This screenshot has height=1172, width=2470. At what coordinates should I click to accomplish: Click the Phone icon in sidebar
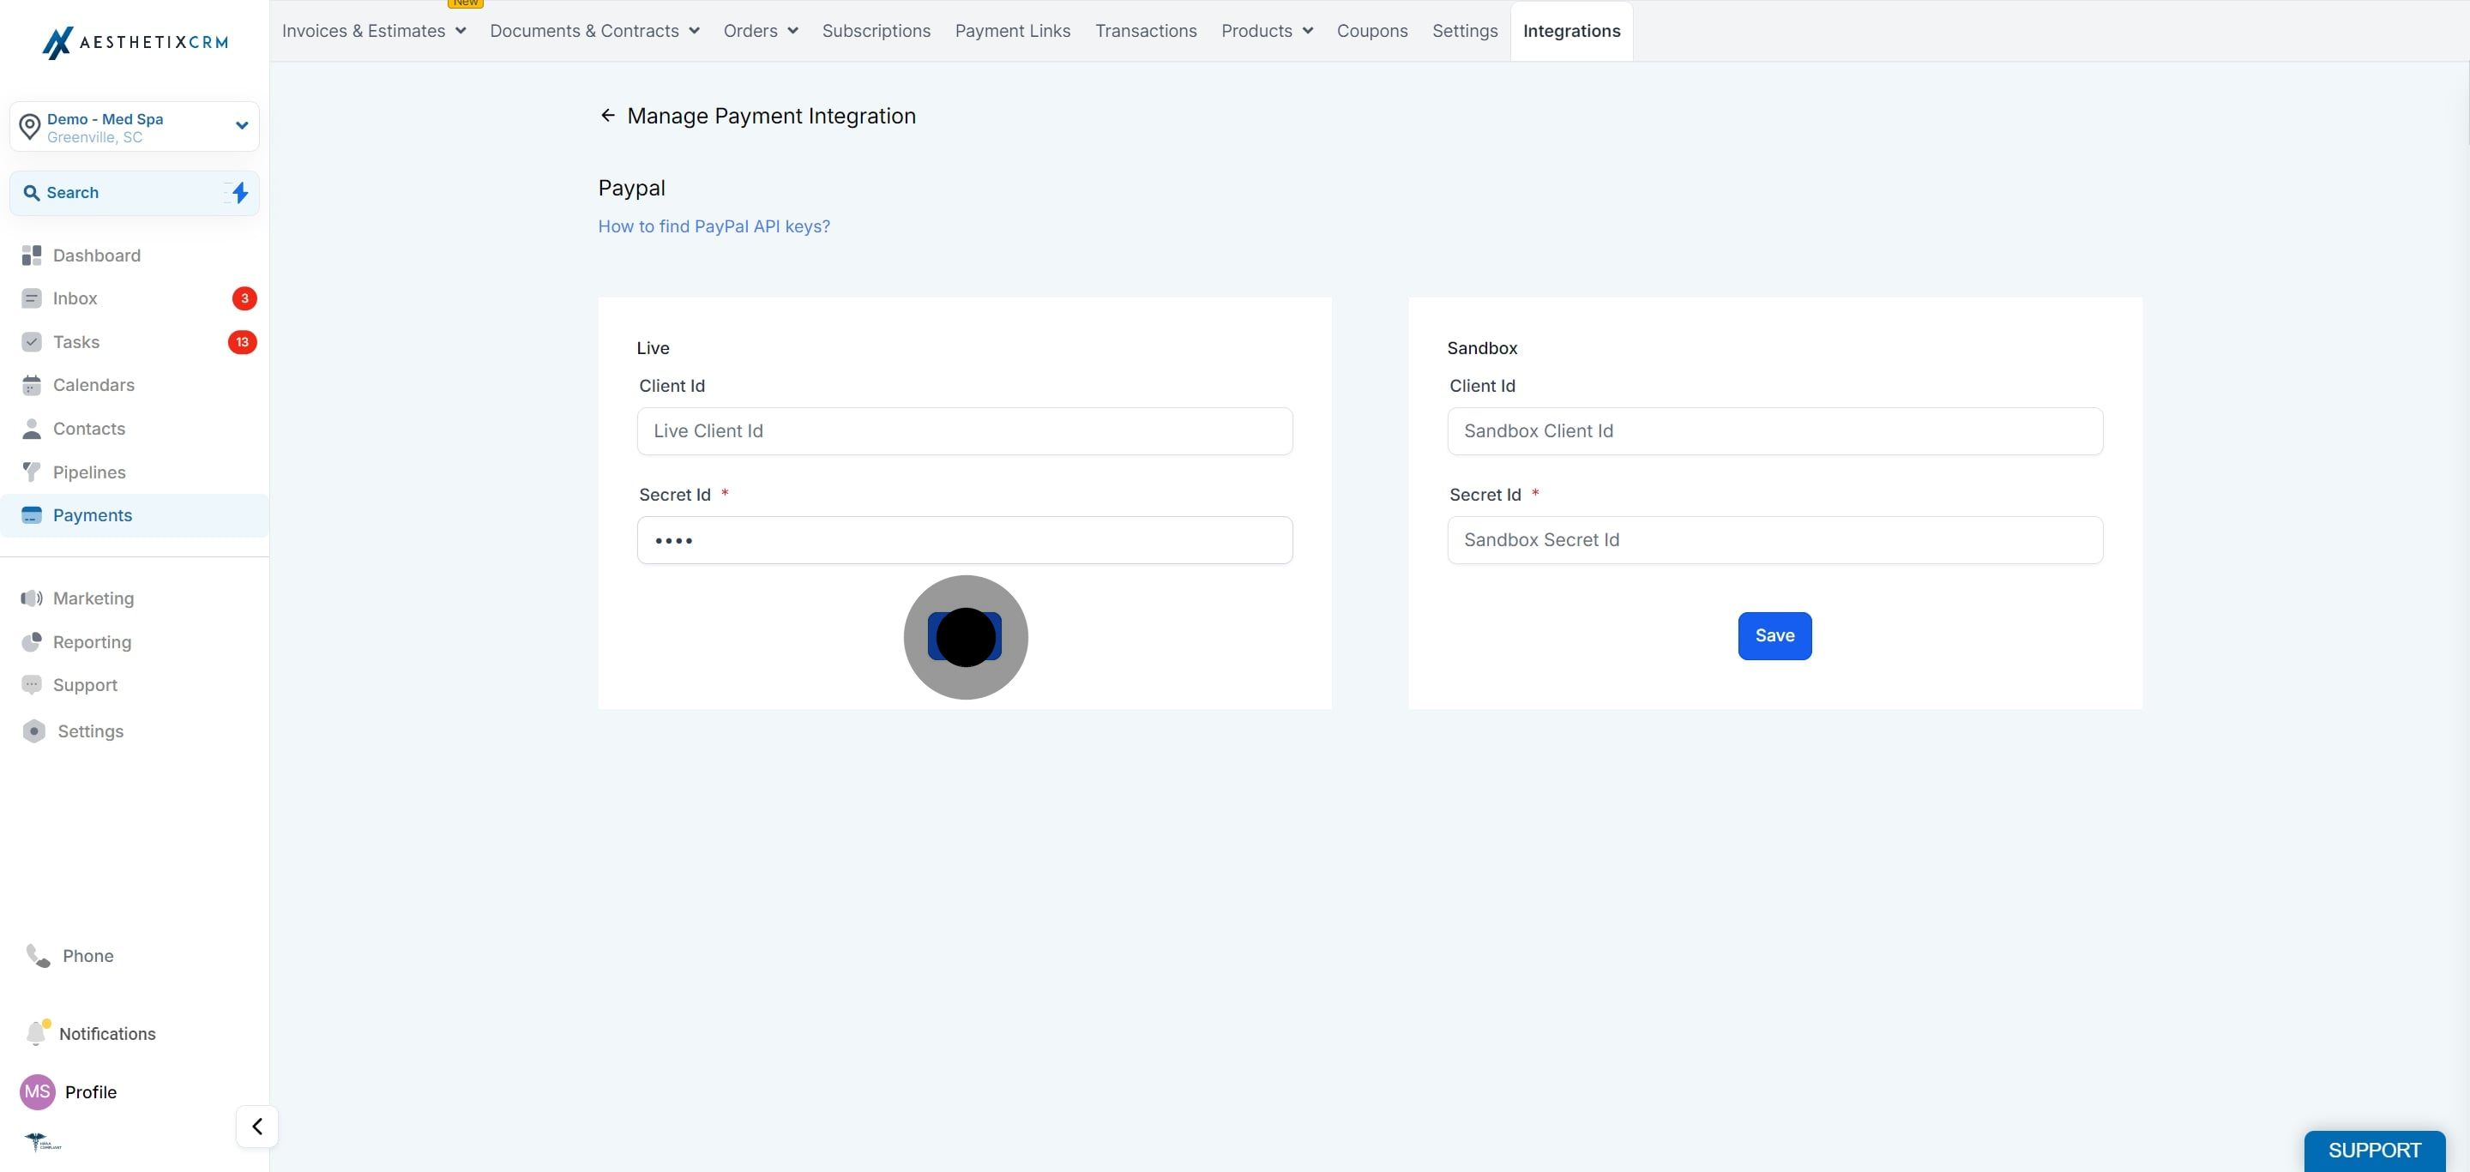click(38, 955)
